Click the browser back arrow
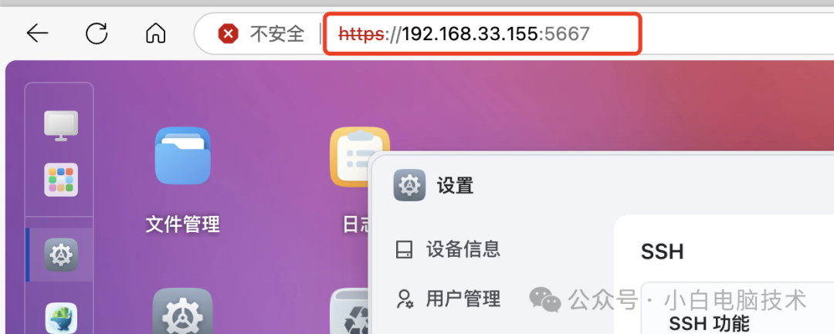The height and width of the screenshot is (334, 834). (x=37, y=33)
